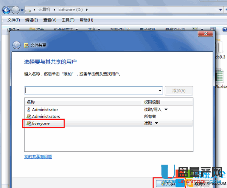The width and height of the screenshot is (227, 188).
Task: Click the dialog back arrow button
Action: [16, 45]
